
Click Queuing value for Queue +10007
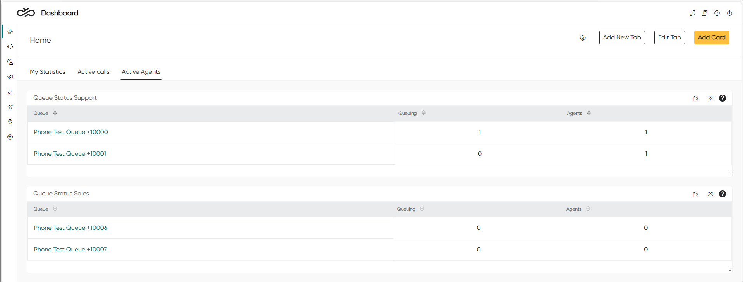coord(479,250)
